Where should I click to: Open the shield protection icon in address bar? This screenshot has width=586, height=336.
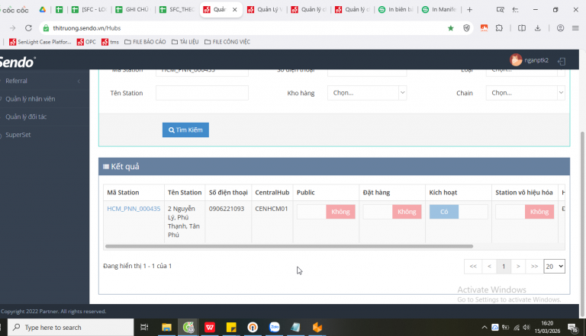[466, 28]
